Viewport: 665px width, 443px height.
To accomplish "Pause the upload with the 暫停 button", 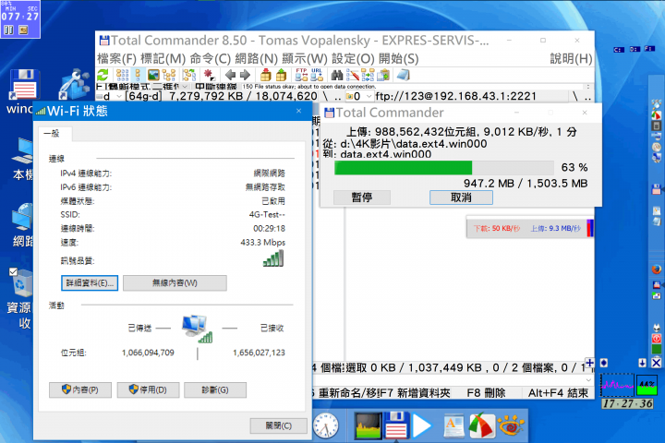I will (x=362, y=198).
